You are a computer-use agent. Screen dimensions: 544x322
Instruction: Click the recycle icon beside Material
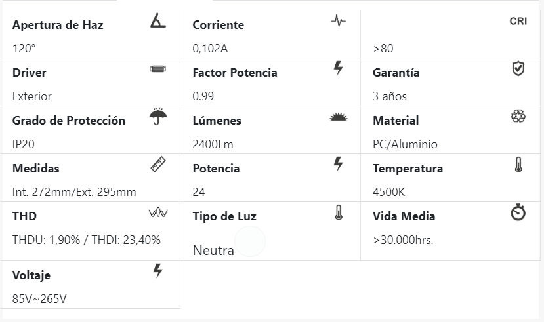(x=518, y=116)
